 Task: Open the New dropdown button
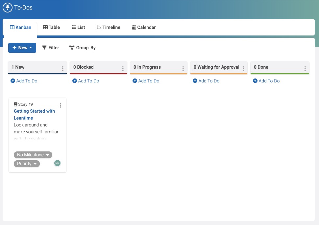pos(22,48)
